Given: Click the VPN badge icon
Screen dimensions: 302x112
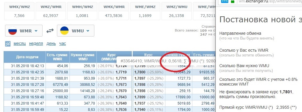Looking at the screenshot, I should [x=224, y=1].
